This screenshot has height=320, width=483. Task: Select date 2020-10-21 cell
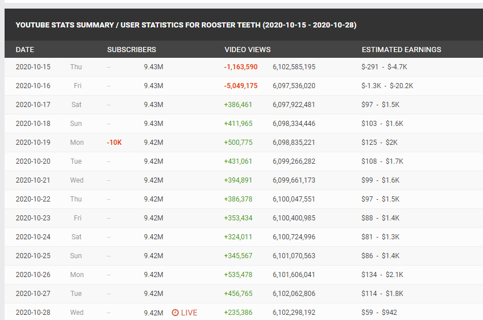click(x=33, y=180)
